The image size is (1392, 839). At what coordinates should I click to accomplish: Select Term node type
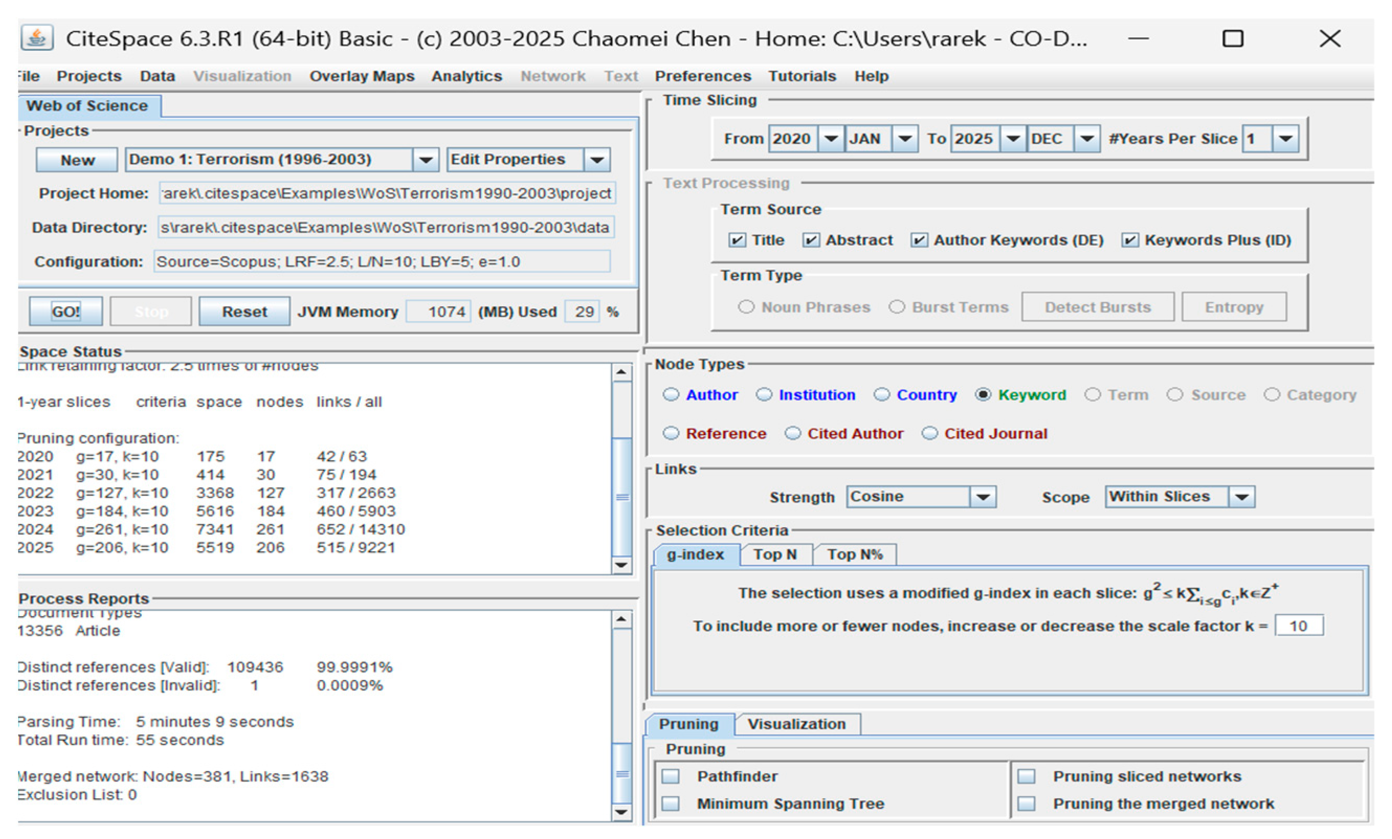[1093, 394]
